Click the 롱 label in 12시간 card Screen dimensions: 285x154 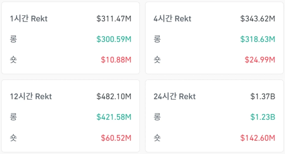tap(14, 117)
